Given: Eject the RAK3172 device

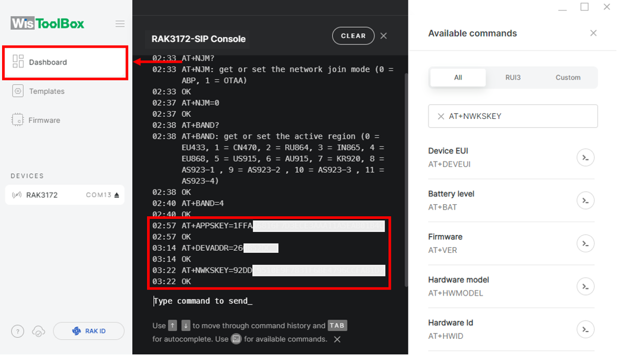Looking at the screenshot, I should point(117,195).
